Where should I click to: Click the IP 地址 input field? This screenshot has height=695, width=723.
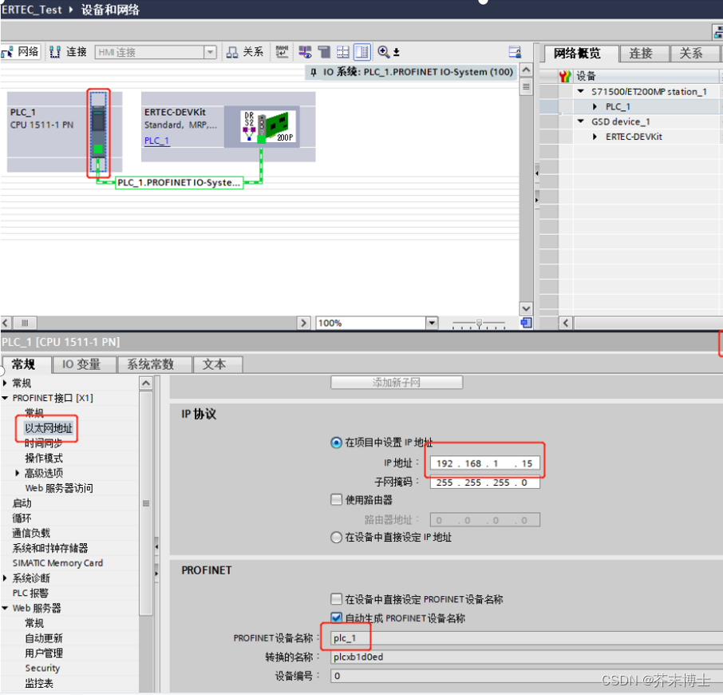click(484, 463)
